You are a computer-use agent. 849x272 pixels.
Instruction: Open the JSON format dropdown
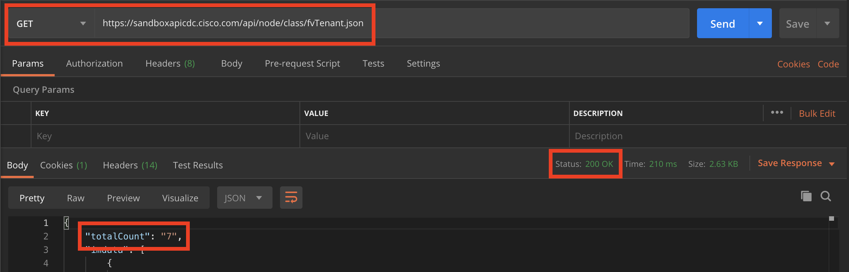pos(244,198)
